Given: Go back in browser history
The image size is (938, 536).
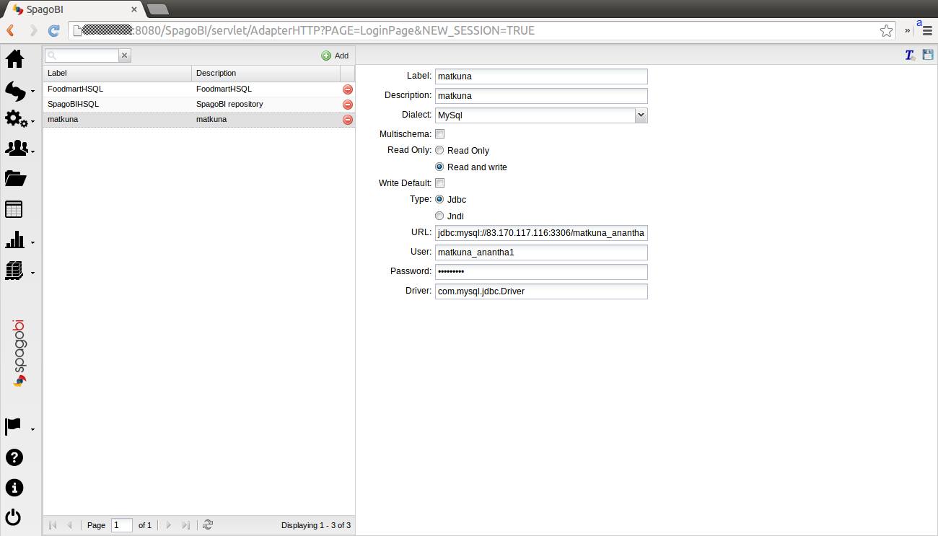Looking at the screenshot, I should pos(11,30).
